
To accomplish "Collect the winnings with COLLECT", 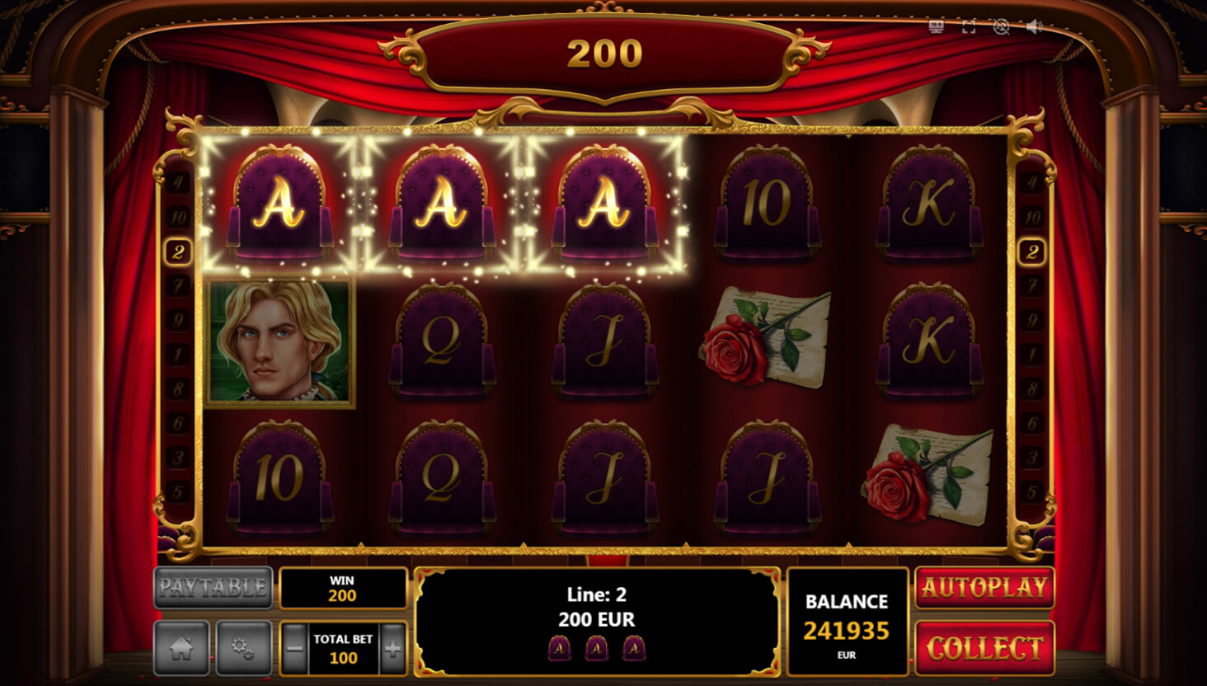I will pos(984,648).
